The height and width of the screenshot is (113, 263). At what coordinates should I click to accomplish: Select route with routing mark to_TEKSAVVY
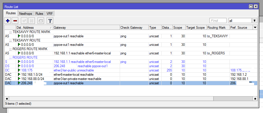tap(131, 36)
